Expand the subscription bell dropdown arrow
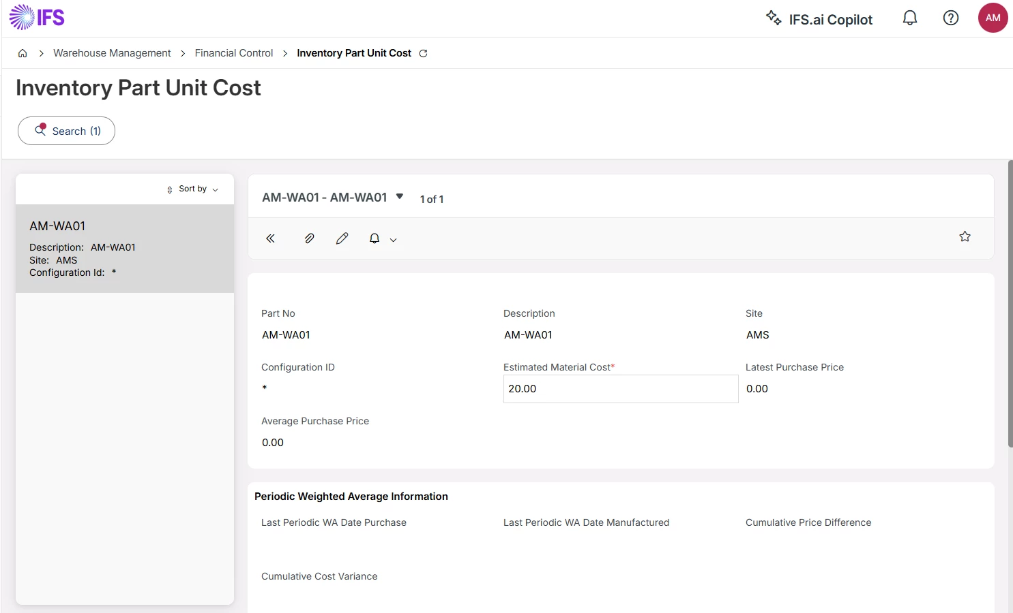 coord(393,240)
